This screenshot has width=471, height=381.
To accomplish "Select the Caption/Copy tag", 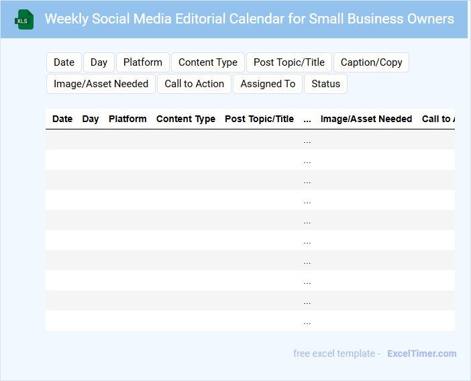I will tap(371, 62).
